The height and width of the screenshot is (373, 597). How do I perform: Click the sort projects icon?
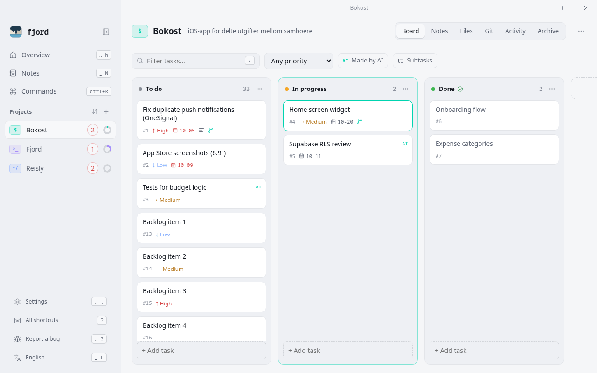point(95,111)
